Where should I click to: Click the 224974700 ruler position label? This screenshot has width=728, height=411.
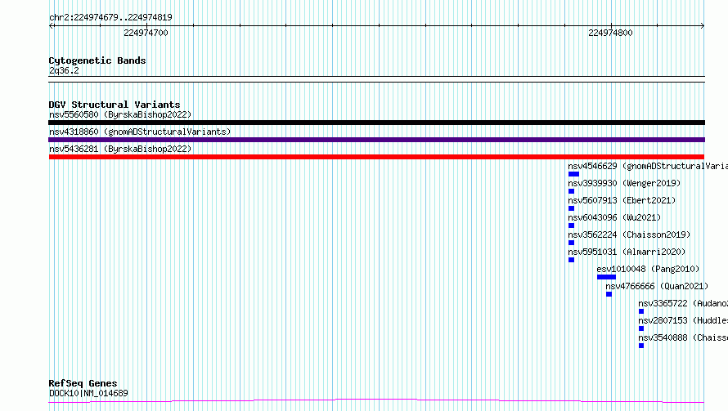coord(146,33)
